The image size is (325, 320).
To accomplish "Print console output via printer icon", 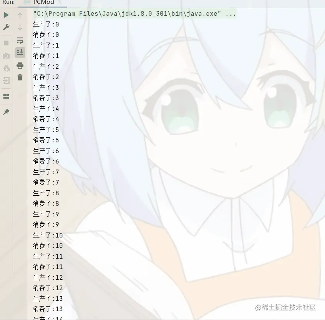I will [20, 65].
